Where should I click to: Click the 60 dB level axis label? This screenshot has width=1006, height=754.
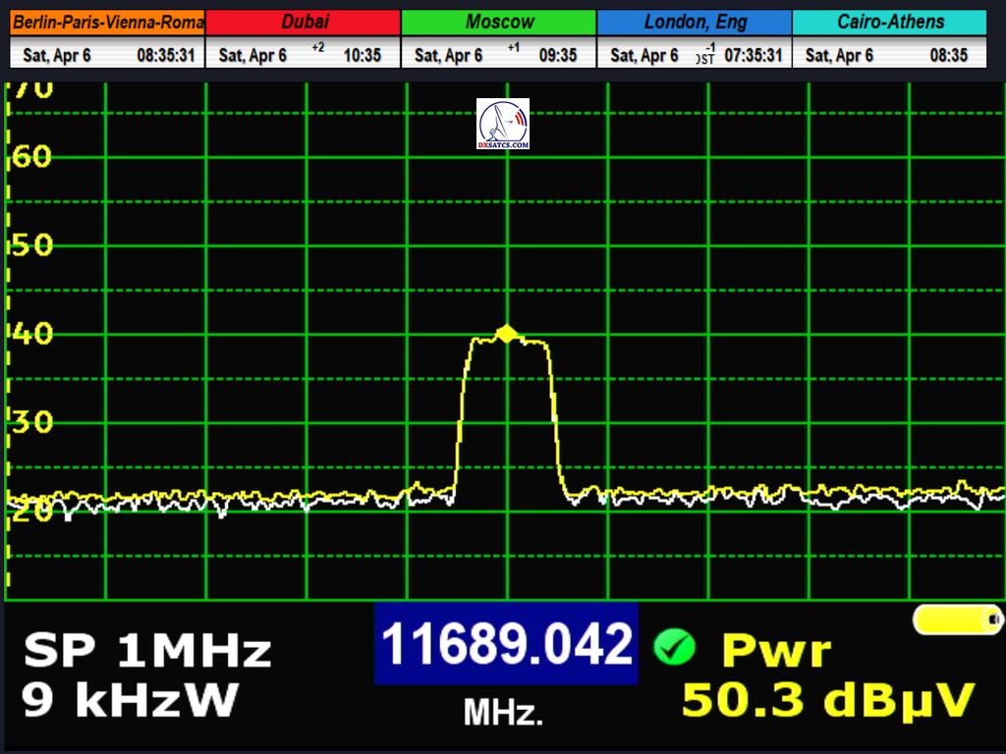[x=33, y=157]
